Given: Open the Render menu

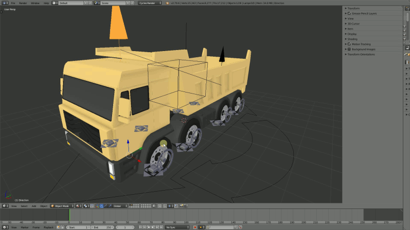Looking at the screenshot, I should (23, 3).
